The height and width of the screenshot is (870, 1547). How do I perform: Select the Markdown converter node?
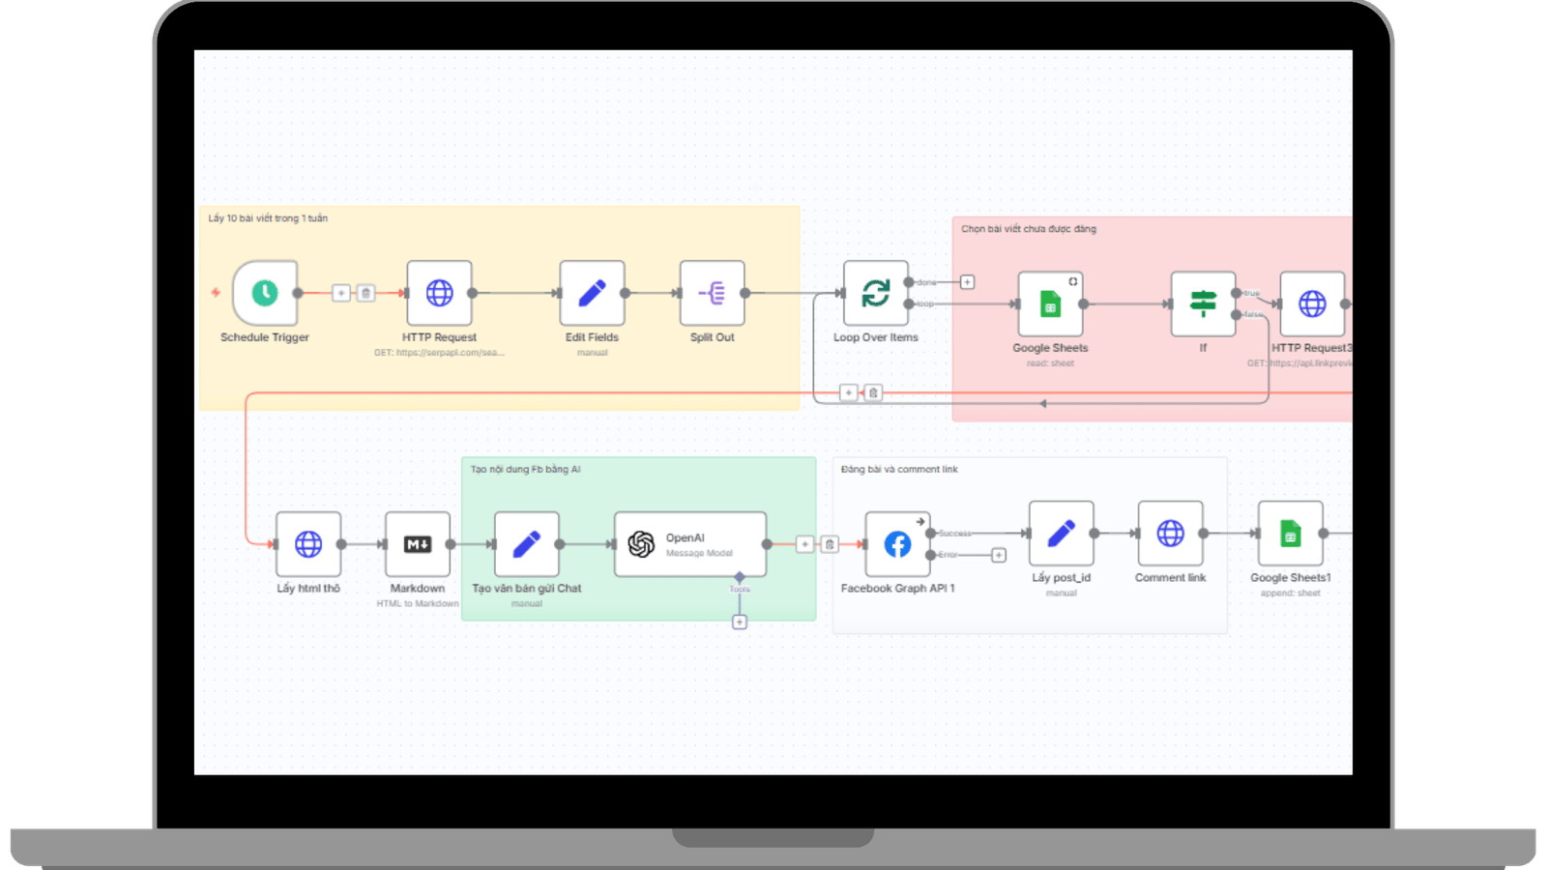coord(418,544)
